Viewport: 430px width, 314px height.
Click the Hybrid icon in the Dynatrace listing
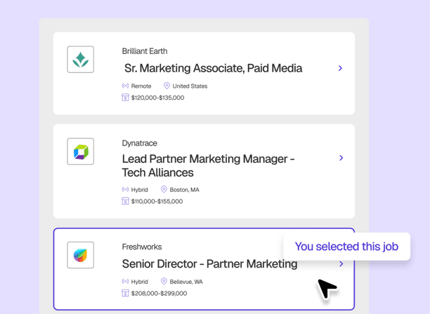(x=125, y=190)
